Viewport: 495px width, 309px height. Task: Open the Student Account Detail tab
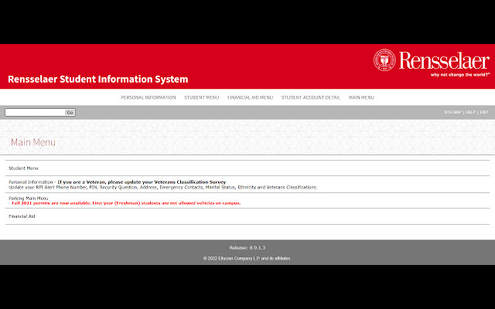(311, 97)
